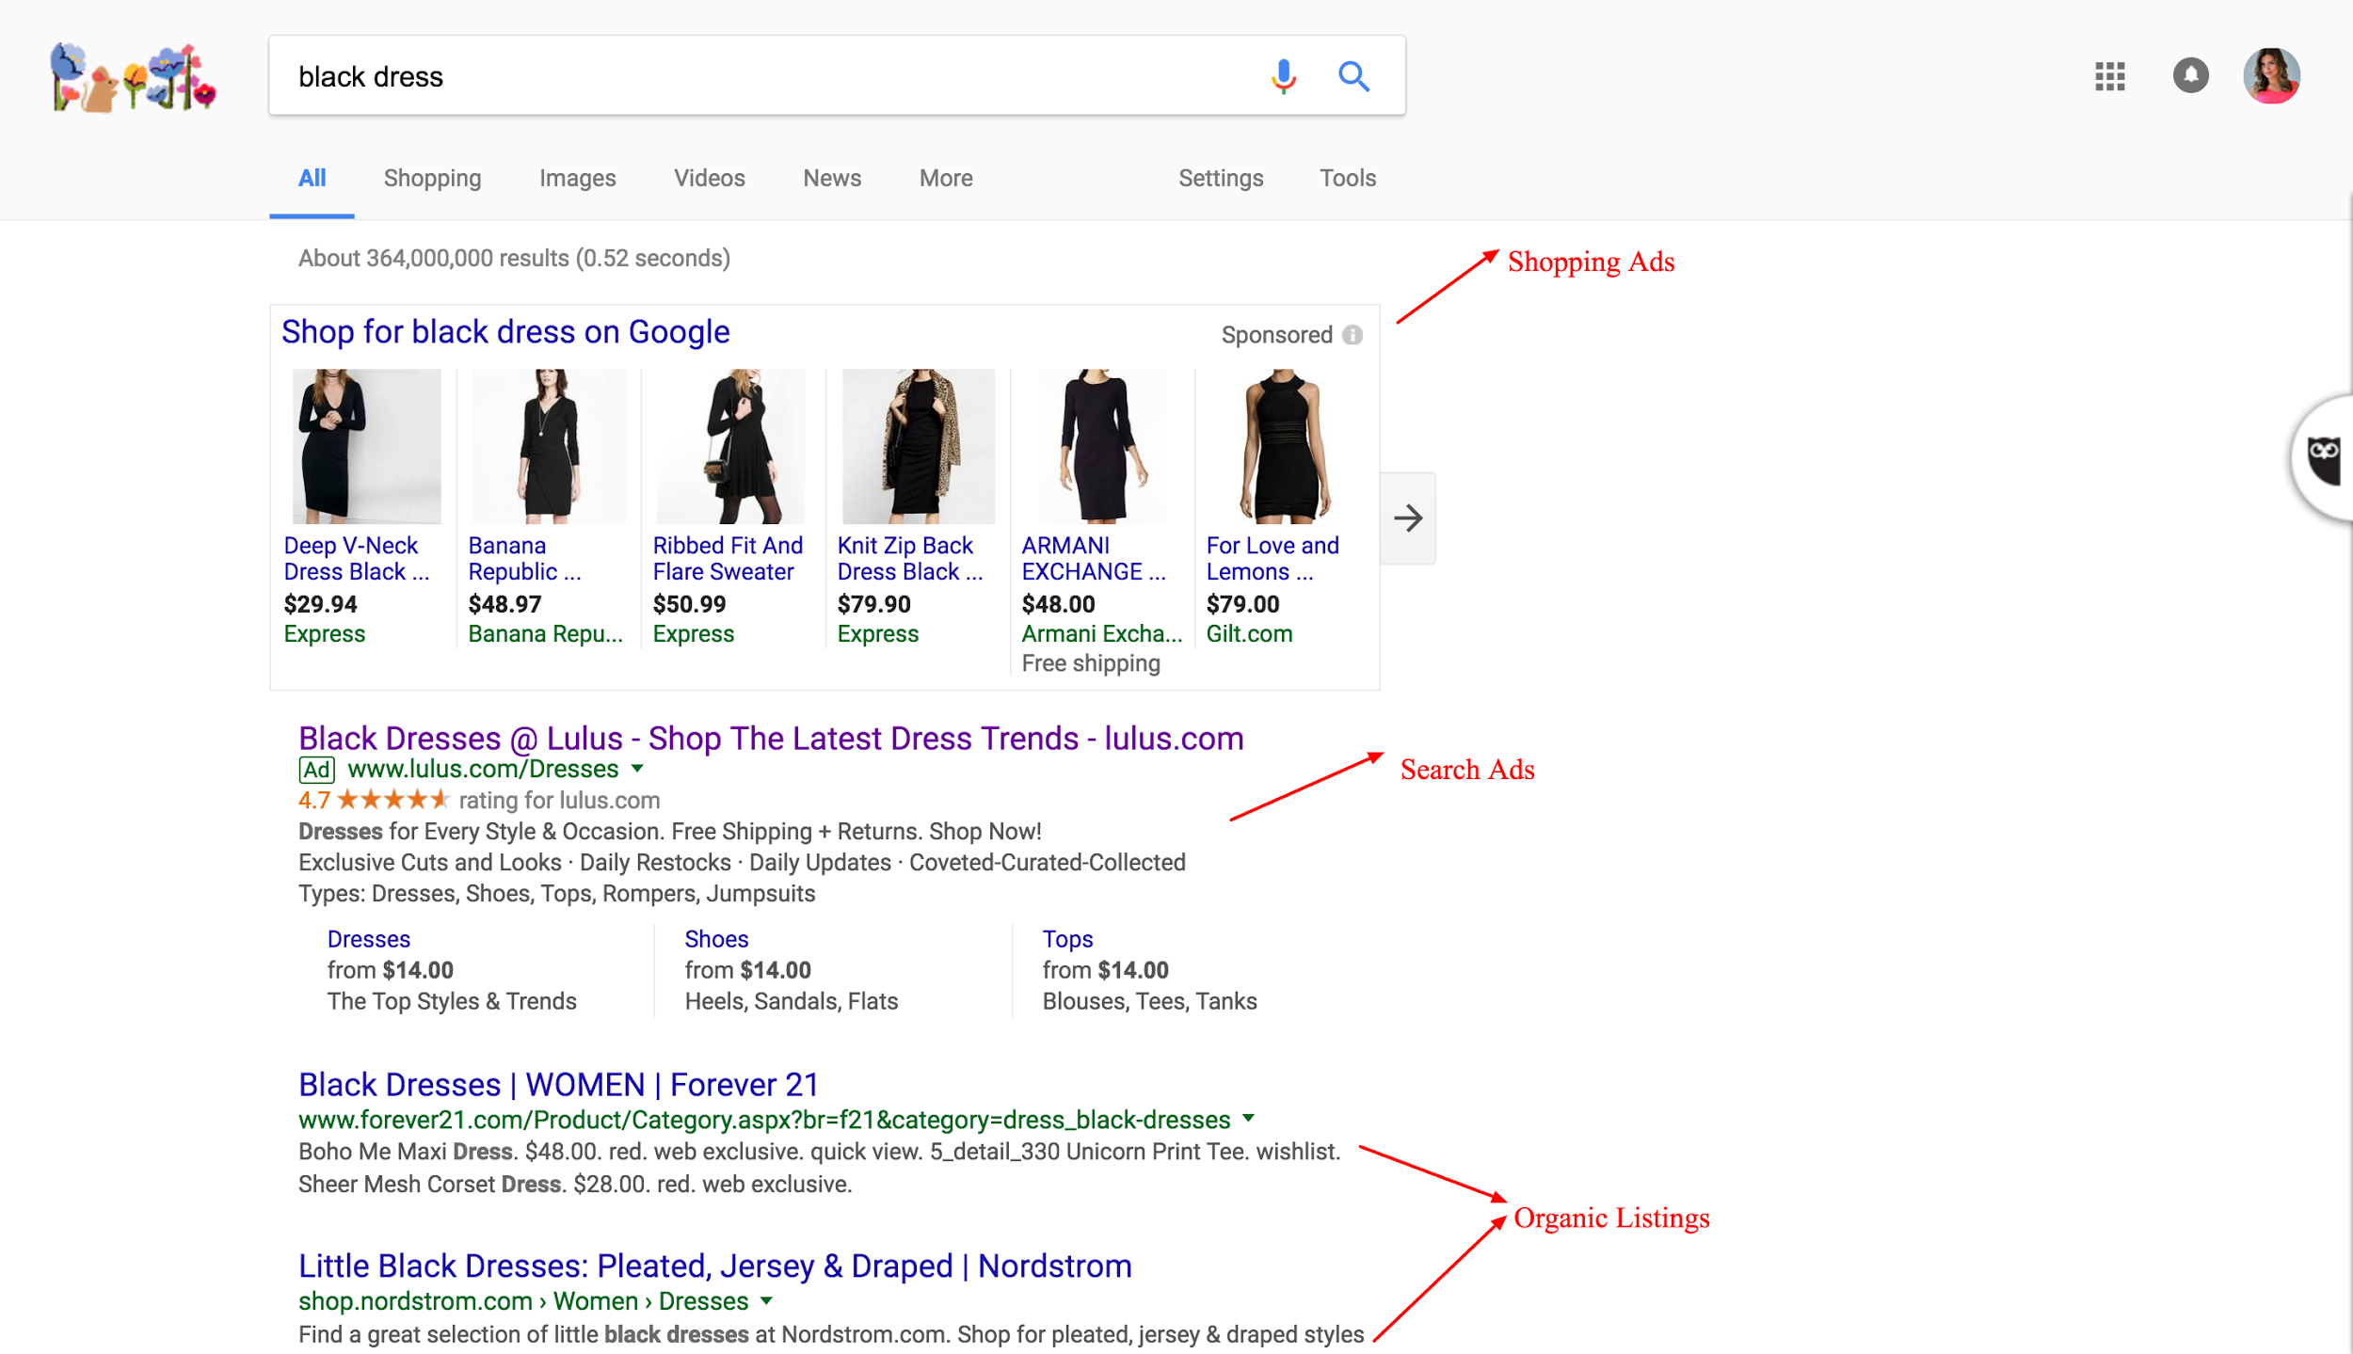This screenshot has height=1354, width=2353.
Task: Open the Google apps grid icon
Action: (2109, 76)
